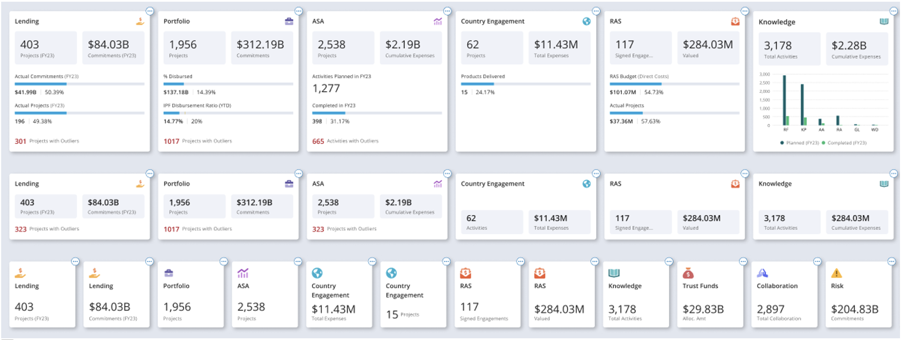Image resolution: width=902 pixels, height=340 pixels.
Task: Toggle the Completed (FY23) chart legend item
Action: click(x=844, y=143)
